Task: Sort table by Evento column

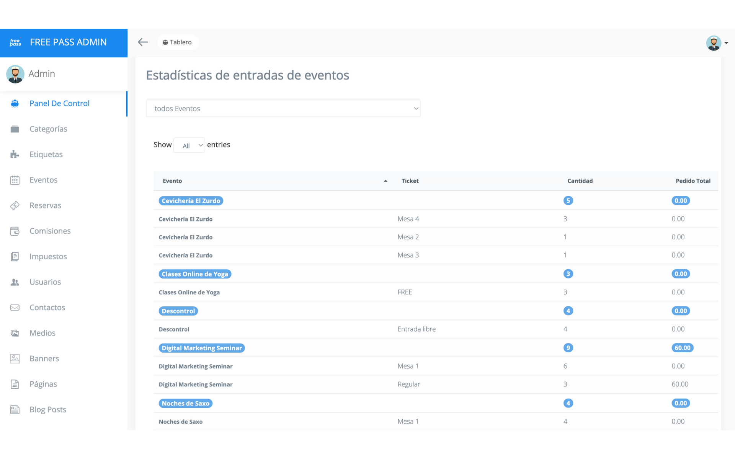Action: (172, 181)
